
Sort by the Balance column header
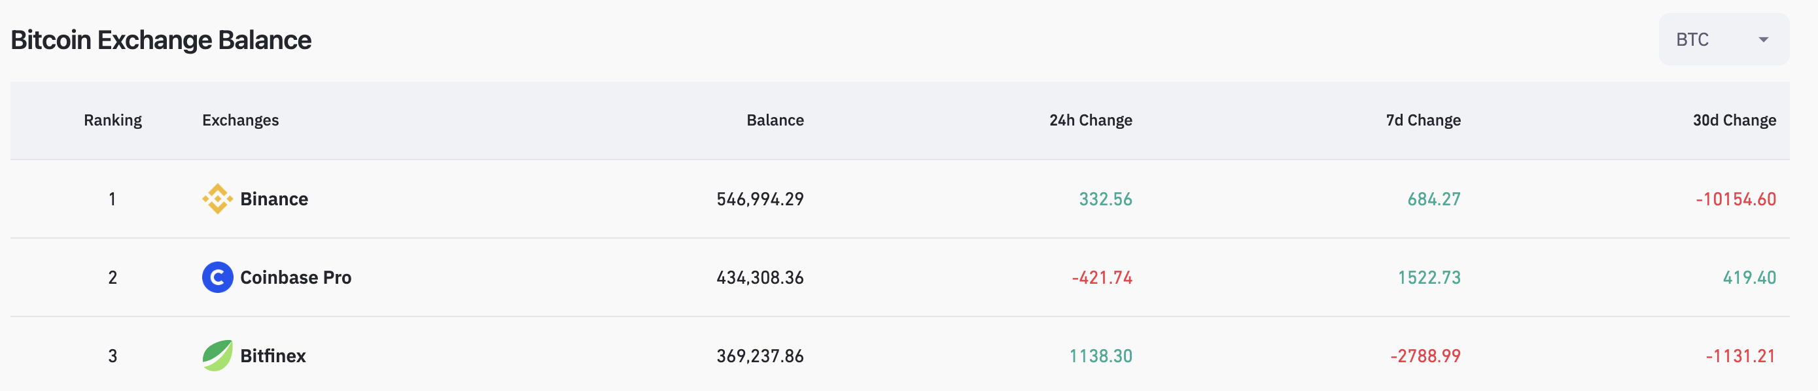(x=775, y=121)
